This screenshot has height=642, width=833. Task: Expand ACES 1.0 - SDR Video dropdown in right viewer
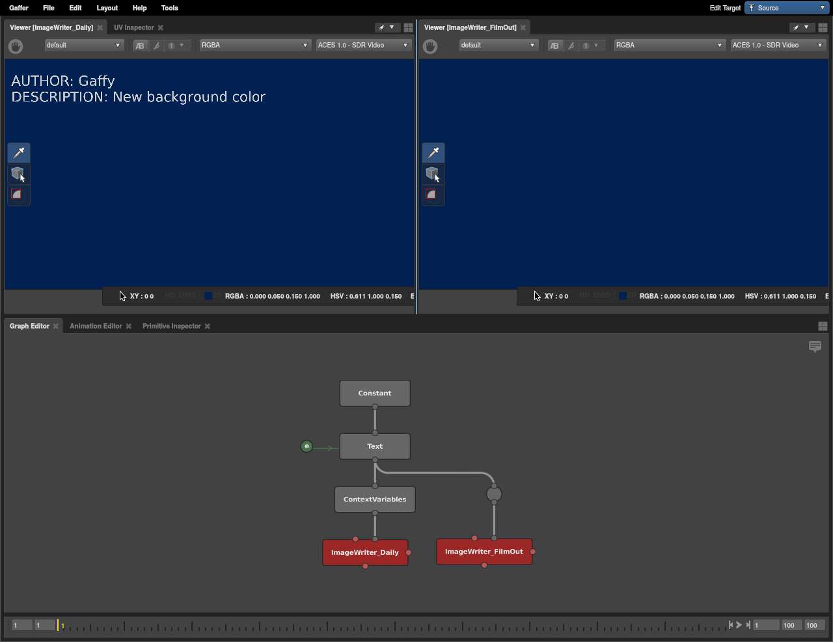pos(778,46)
